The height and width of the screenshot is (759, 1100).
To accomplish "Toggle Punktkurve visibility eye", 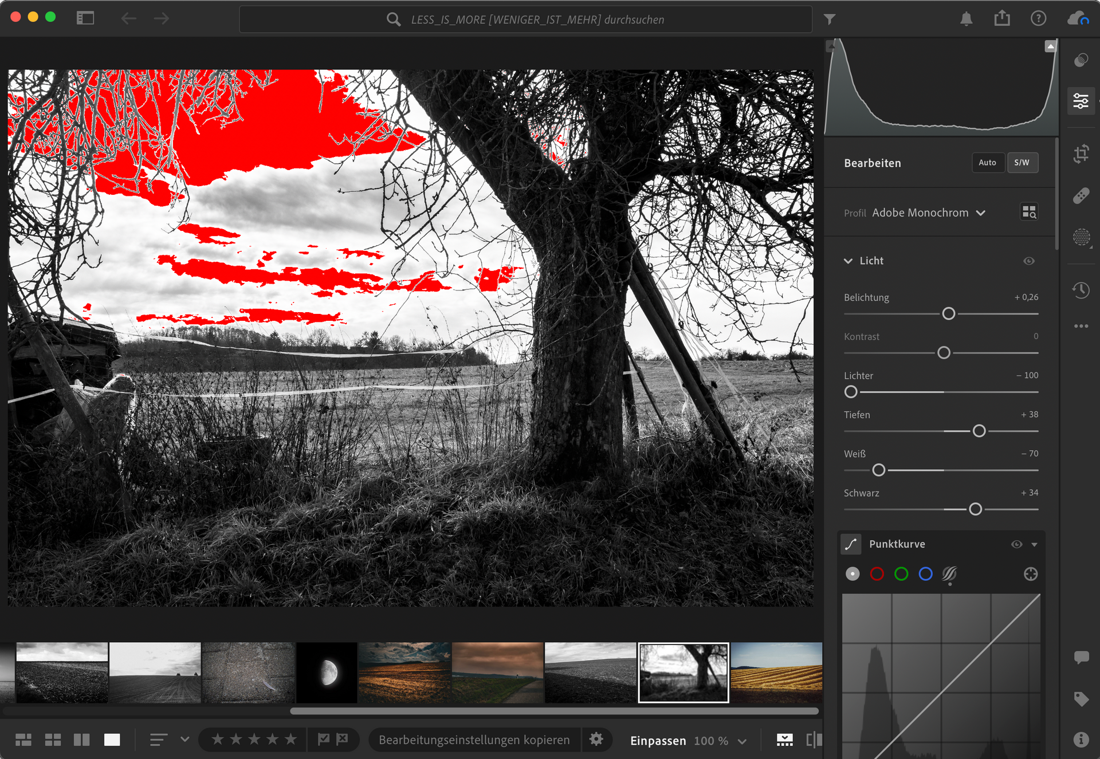I will pyautogui.click(x=1016, y=544).
